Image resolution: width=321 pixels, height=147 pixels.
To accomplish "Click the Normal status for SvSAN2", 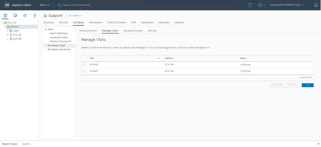I will tap(245, 65).
